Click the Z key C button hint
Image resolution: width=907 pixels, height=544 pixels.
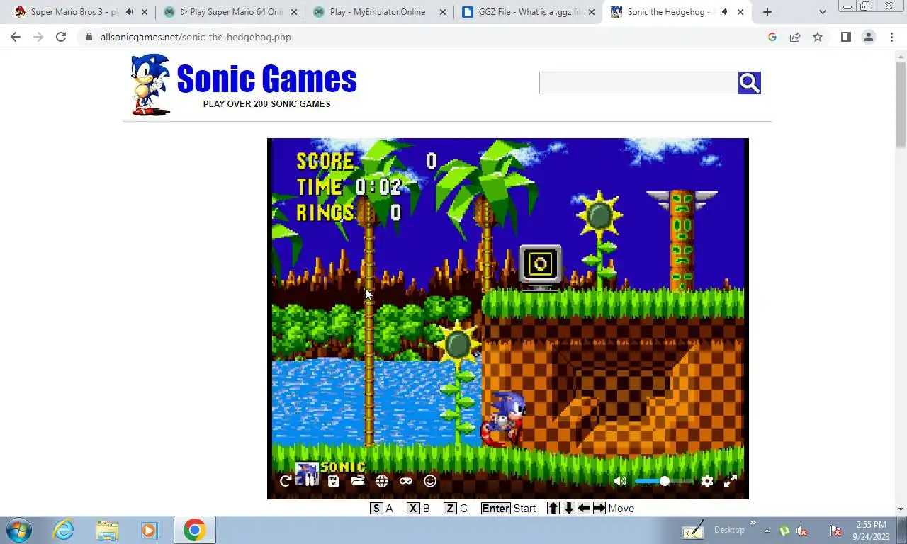(456, 509)
